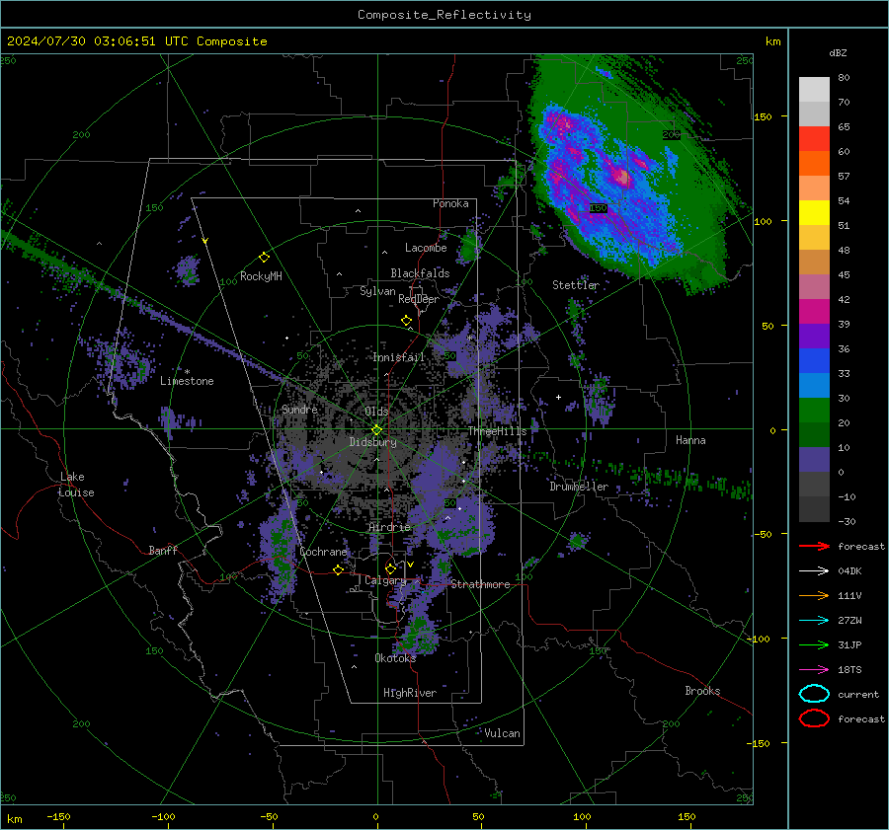
Task: Select the Strathmore map label
Action: 480,584
